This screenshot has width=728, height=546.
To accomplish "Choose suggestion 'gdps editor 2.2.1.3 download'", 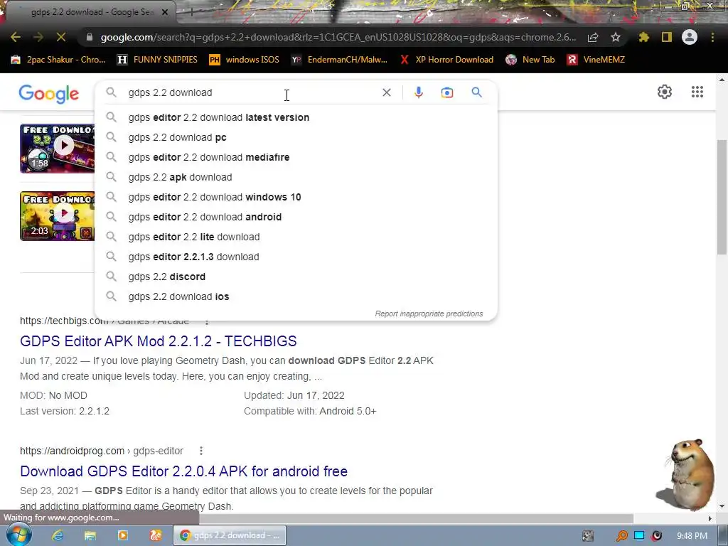I will (x=296, y=257).
